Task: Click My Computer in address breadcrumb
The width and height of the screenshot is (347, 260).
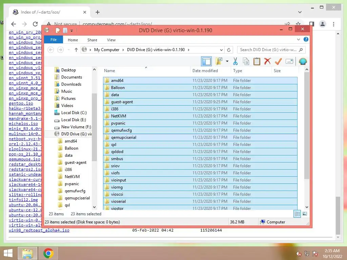Action: [x=107, y=50]
